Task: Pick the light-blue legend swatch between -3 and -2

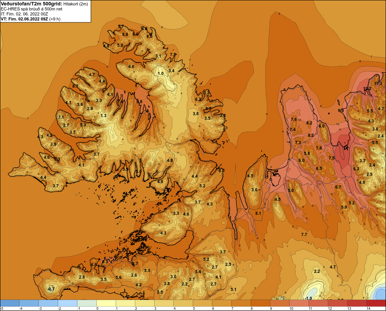Action: [48, 303]
